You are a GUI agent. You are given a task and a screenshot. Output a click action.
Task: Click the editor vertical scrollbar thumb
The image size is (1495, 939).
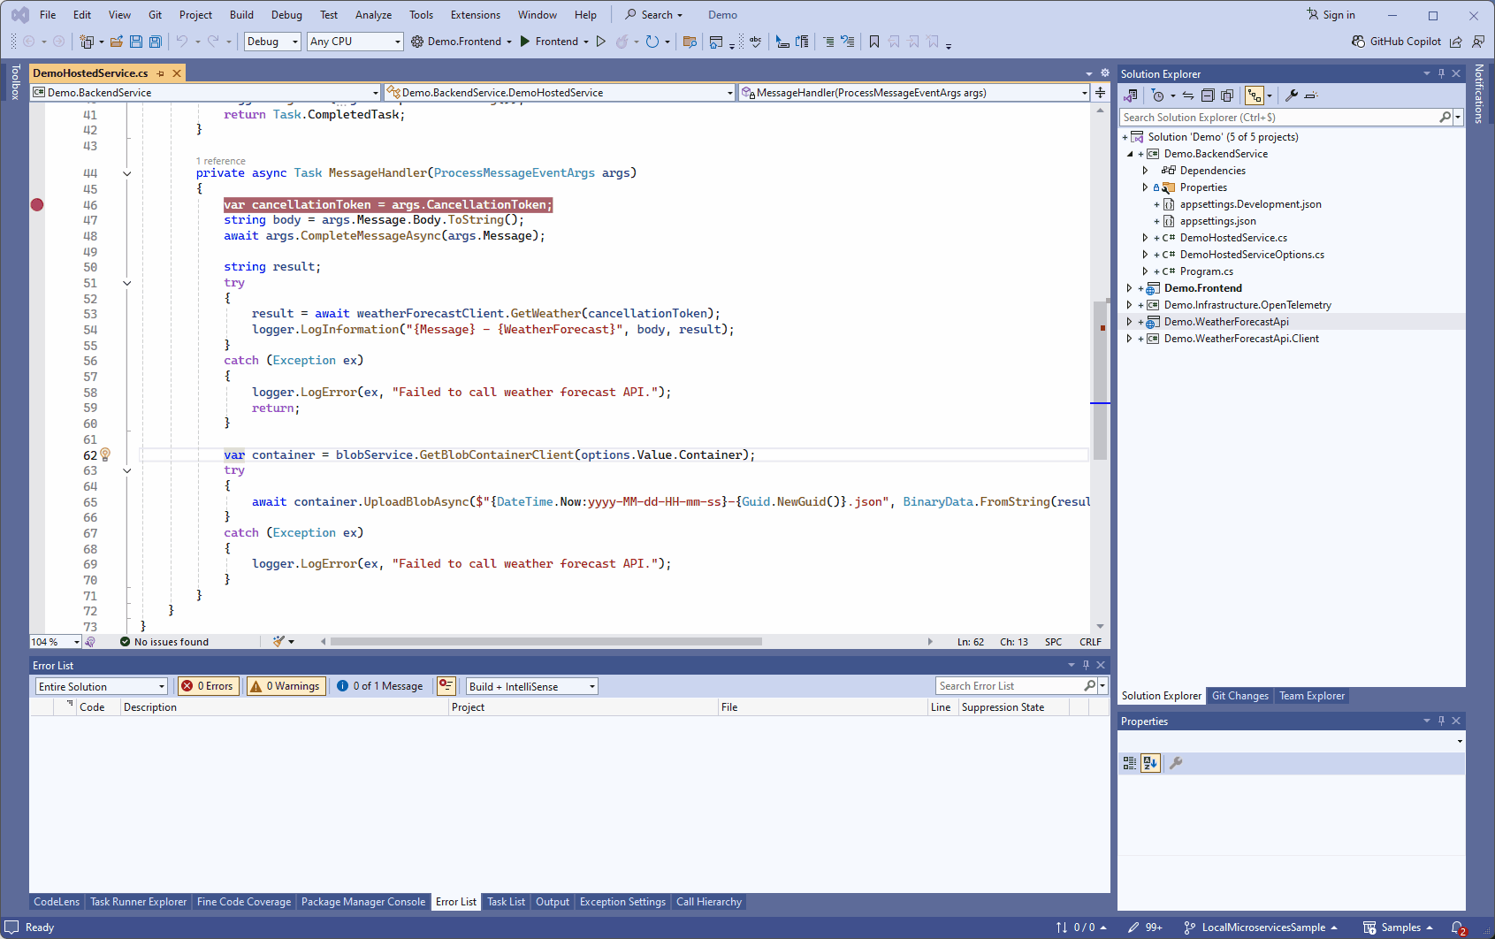[1101, 380]
